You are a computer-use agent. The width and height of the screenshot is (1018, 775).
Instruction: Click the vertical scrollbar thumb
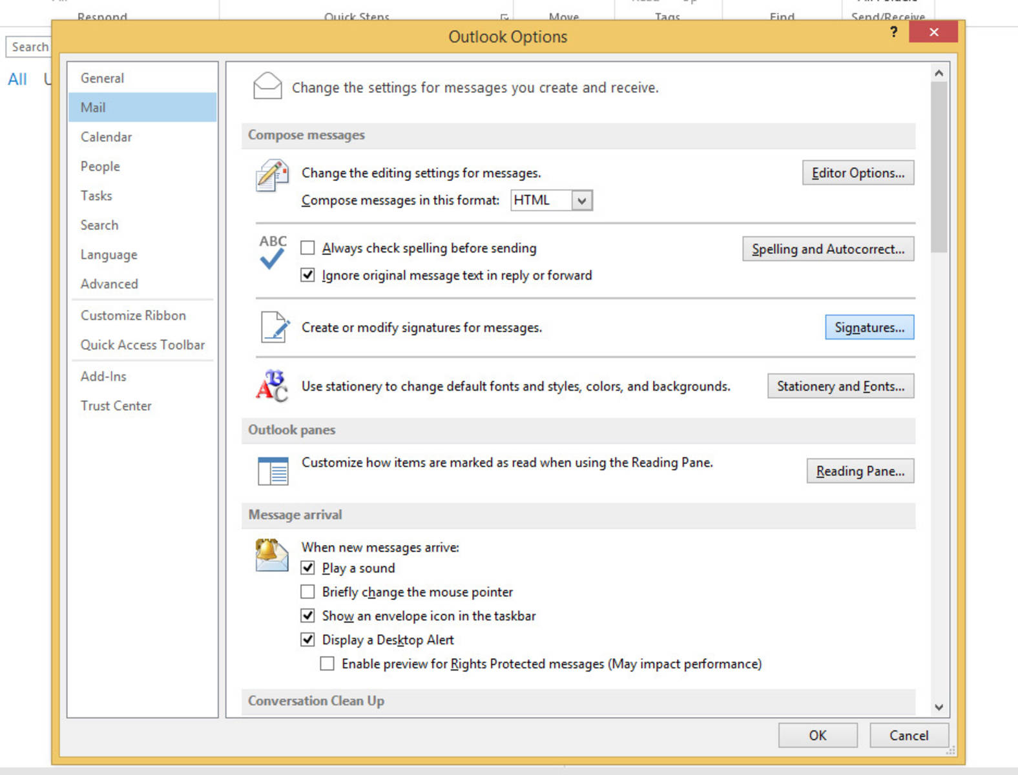(939, 167)
